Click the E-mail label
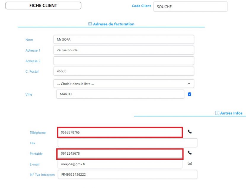This screenshot has height=188, width=246. click(x=34, y=164)
